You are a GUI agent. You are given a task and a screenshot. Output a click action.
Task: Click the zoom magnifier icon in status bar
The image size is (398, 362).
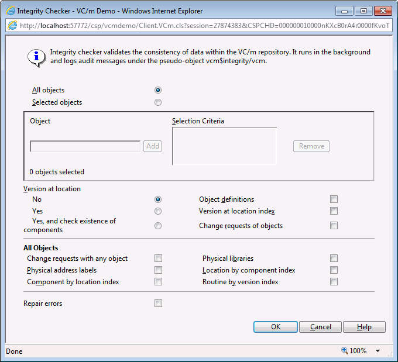tap(345, 351)
